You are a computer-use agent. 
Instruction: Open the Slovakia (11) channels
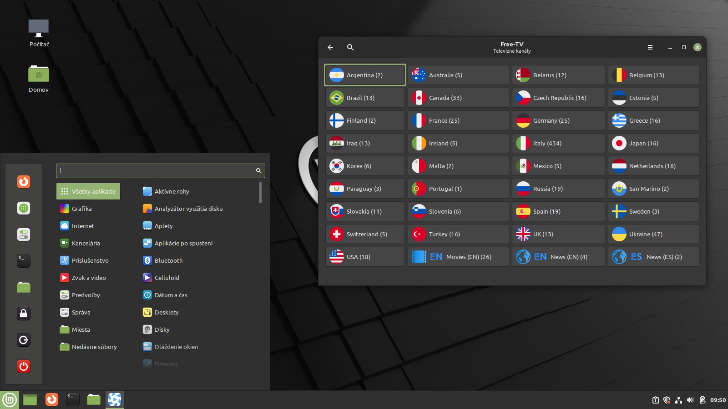point(365,211)
